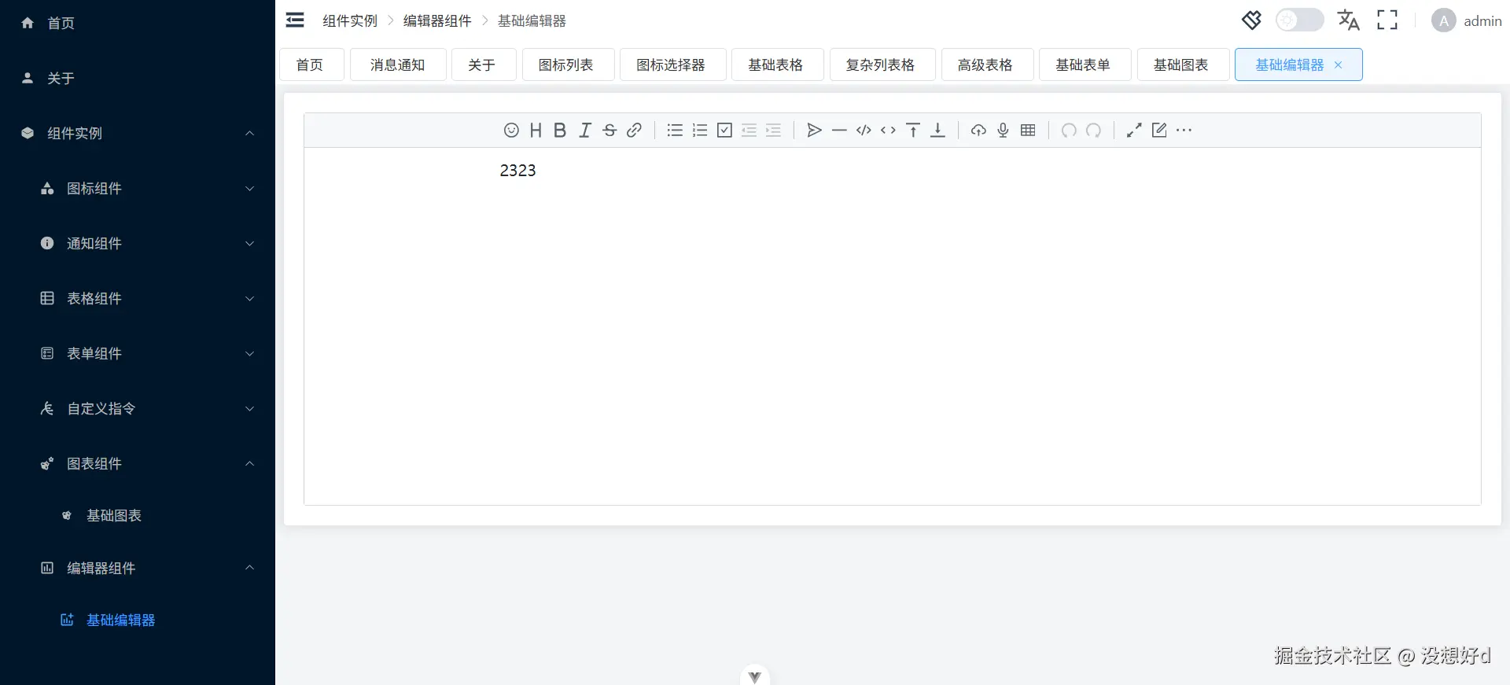Apply italic formatting in the editor
1510x685 pixels.
pyautogui.click(x=585, y=131)
